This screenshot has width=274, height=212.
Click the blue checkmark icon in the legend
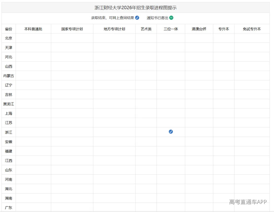[137, 18]
